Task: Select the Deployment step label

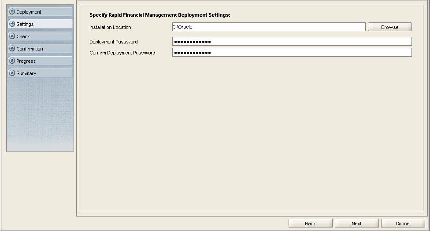Action: tap(29, 12)
